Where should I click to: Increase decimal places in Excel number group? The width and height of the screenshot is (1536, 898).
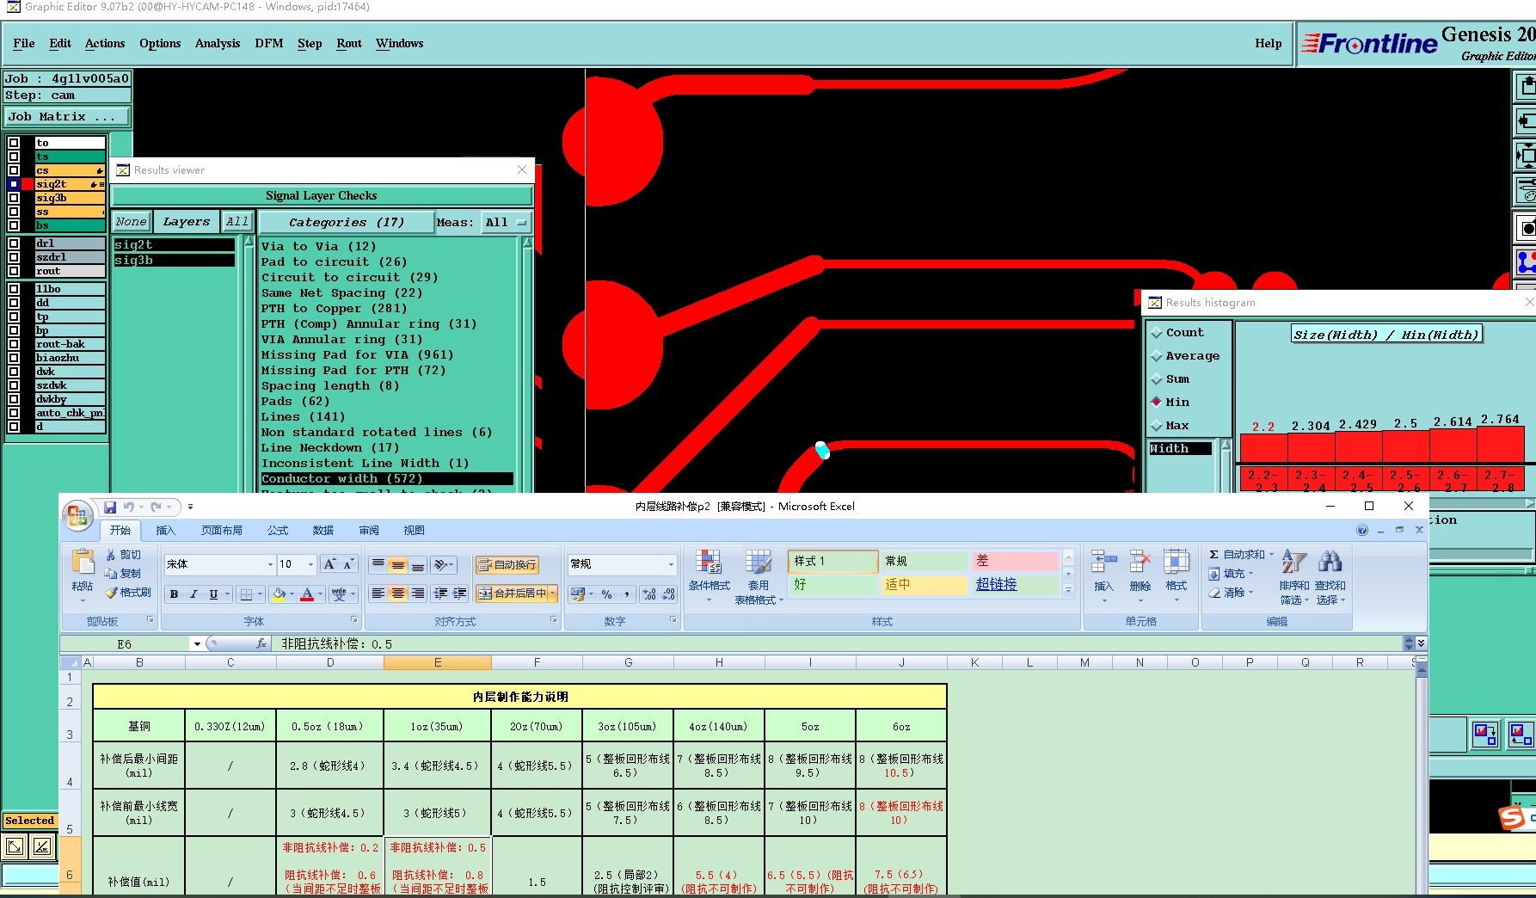(648, 594)
